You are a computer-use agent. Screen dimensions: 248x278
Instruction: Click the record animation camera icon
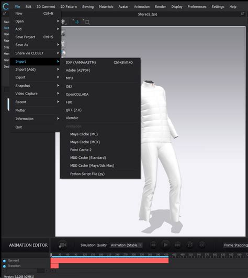pos(62,245)
